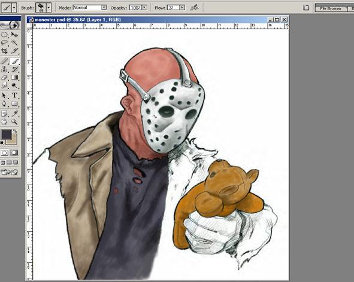Select the Magic Wand tool

click(14, 42)
